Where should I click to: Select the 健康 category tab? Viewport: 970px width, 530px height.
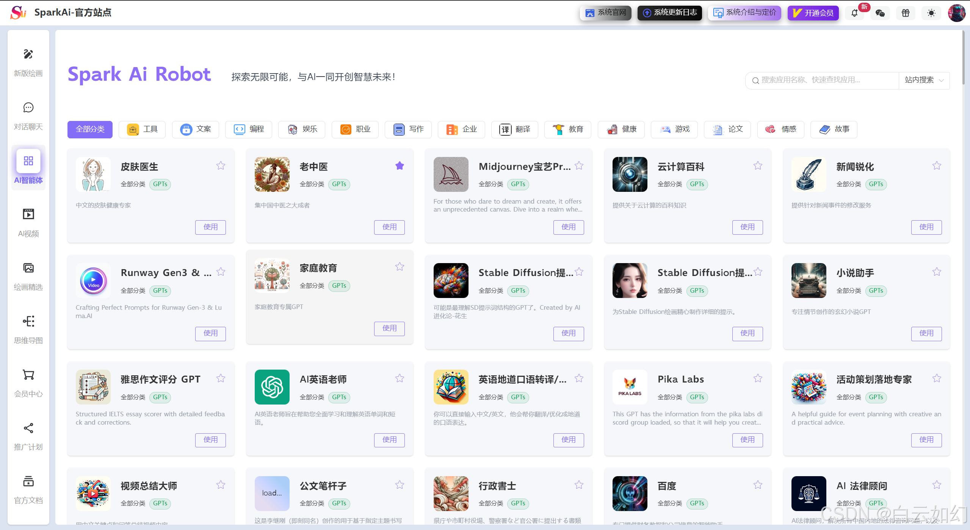621,129
